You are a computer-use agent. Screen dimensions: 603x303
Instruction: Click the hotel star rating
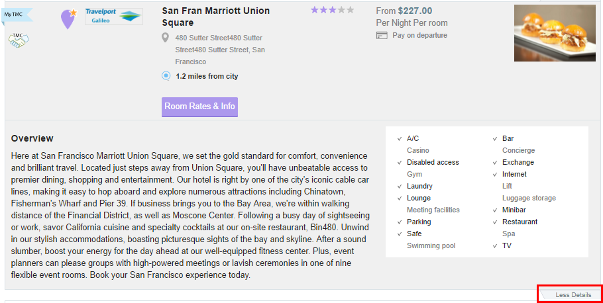332,10
